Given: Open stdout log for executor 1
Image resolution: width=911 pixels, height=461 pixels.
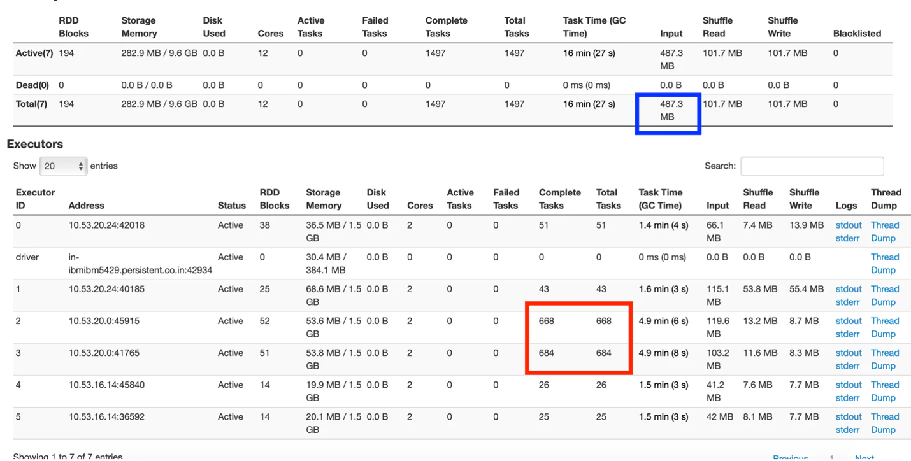Looking at the screenshot, I should (x=849, y=289).
